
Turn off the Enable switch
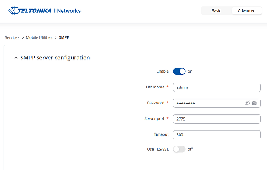tap(179, 71)
